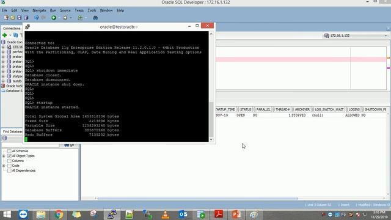Open VLC media player from the taskbar
The image size is (391, 220).
click(x=165, y=215)
